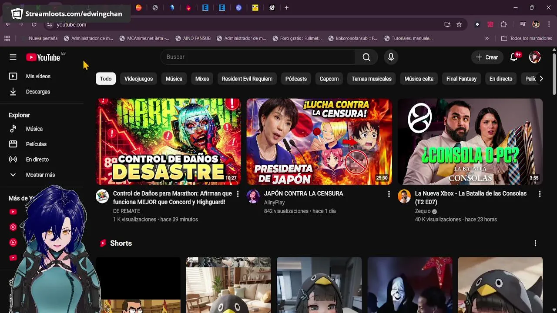The height and width of the screenshot is (313, 557).
Task: Open DE REMATE channel link
Action: 126,211
